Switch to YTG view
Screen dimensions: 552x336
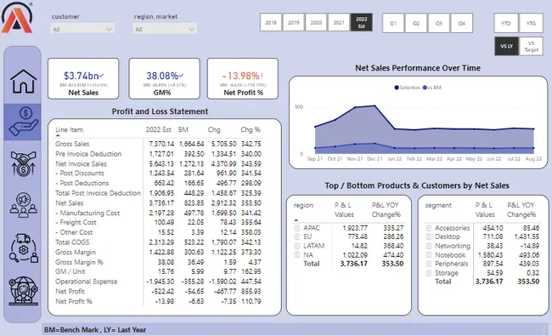tap(531, 23)
